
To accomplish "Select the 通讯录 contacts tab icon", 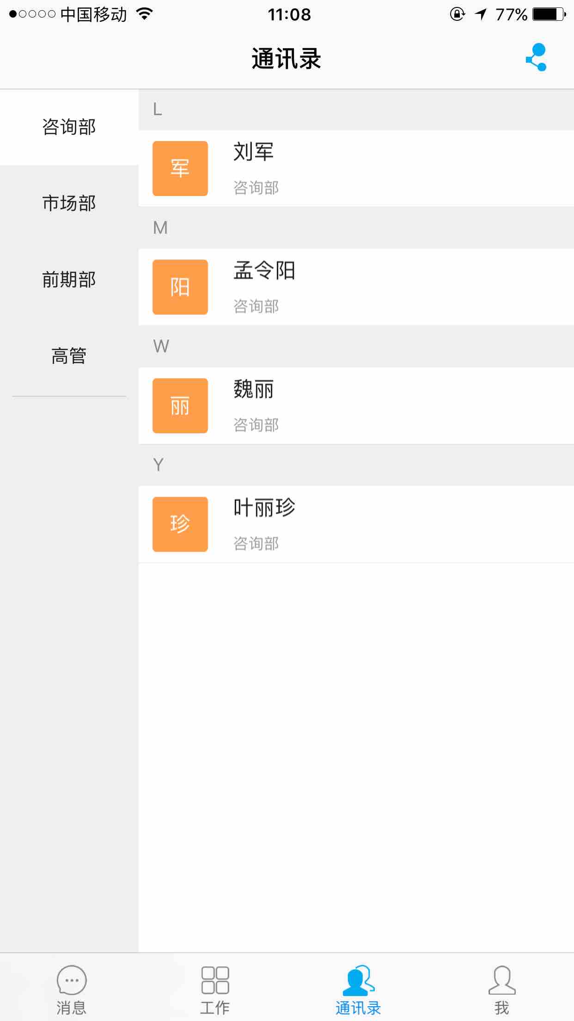I will tap(358, 980).
